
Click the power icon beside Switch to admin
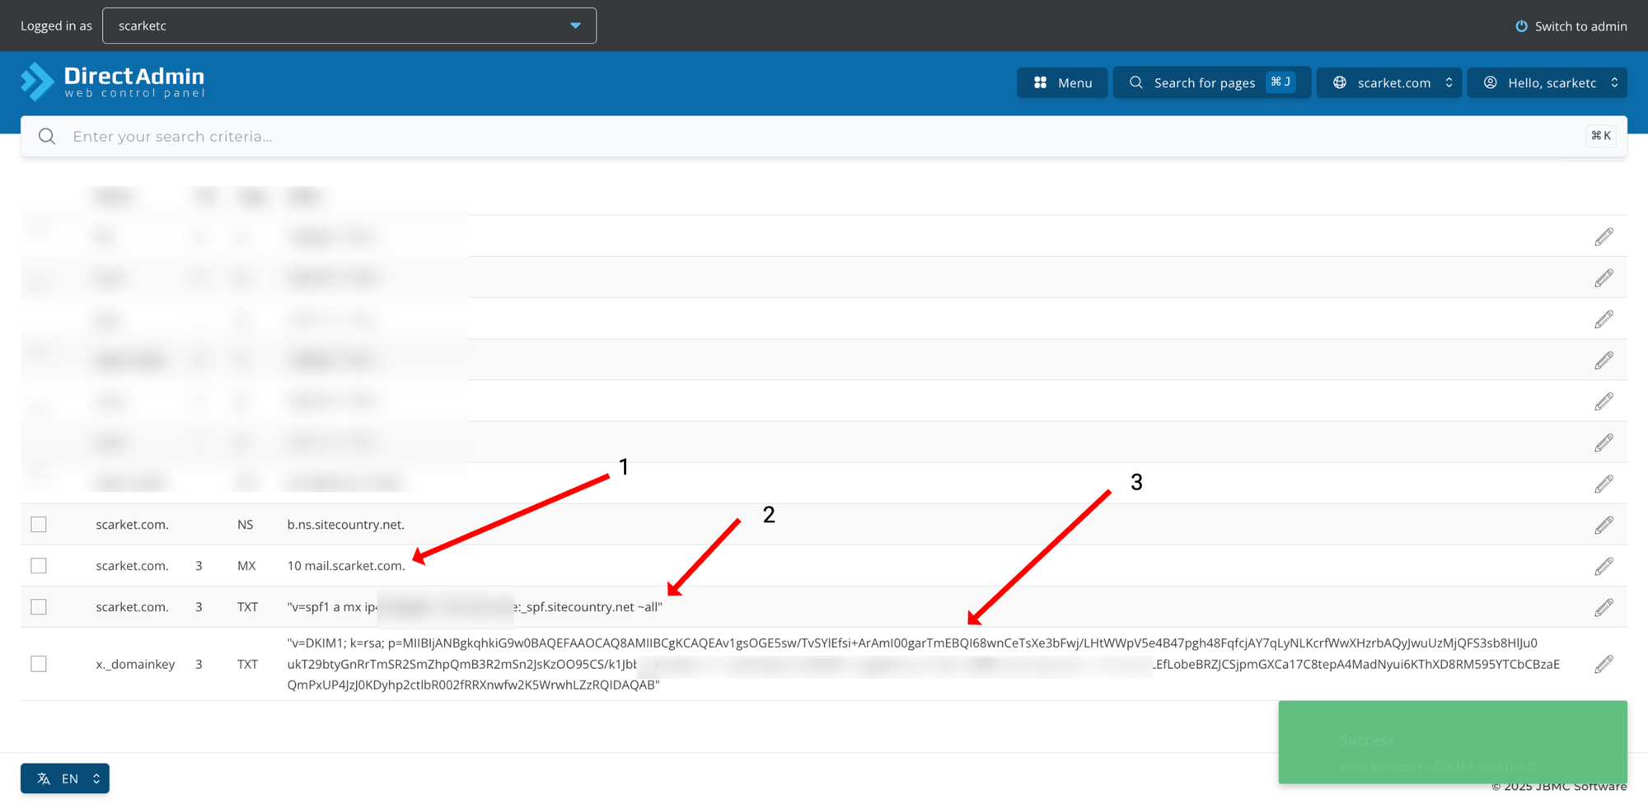click(x=1521, y=26)
